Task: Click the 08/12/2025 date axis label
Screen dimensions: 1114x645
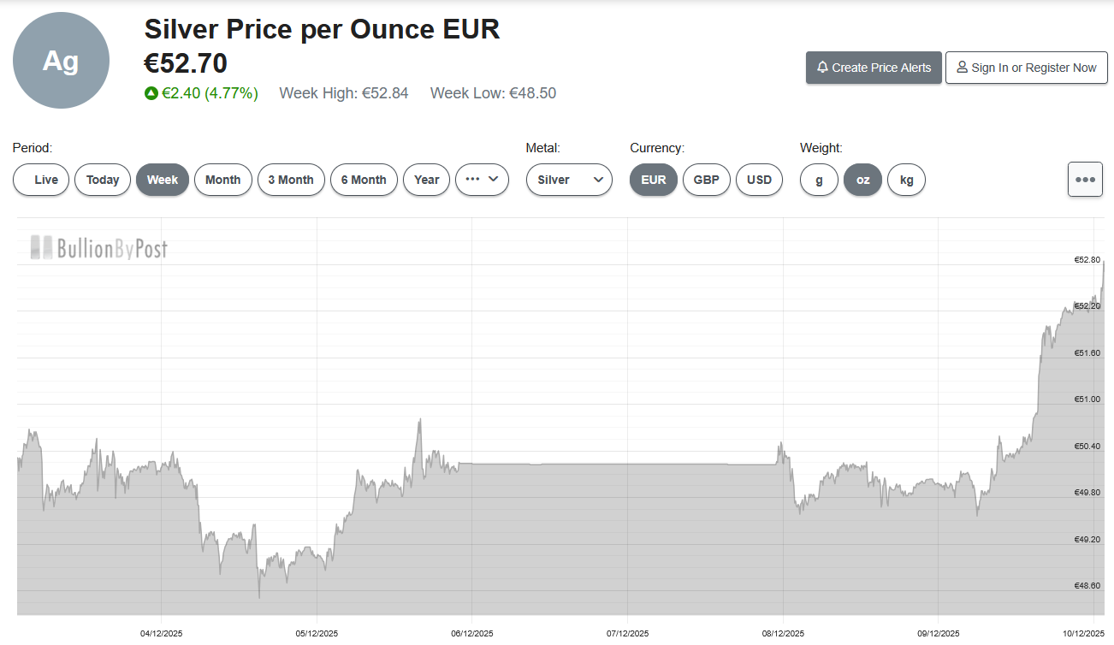Action: pos(783,634)
